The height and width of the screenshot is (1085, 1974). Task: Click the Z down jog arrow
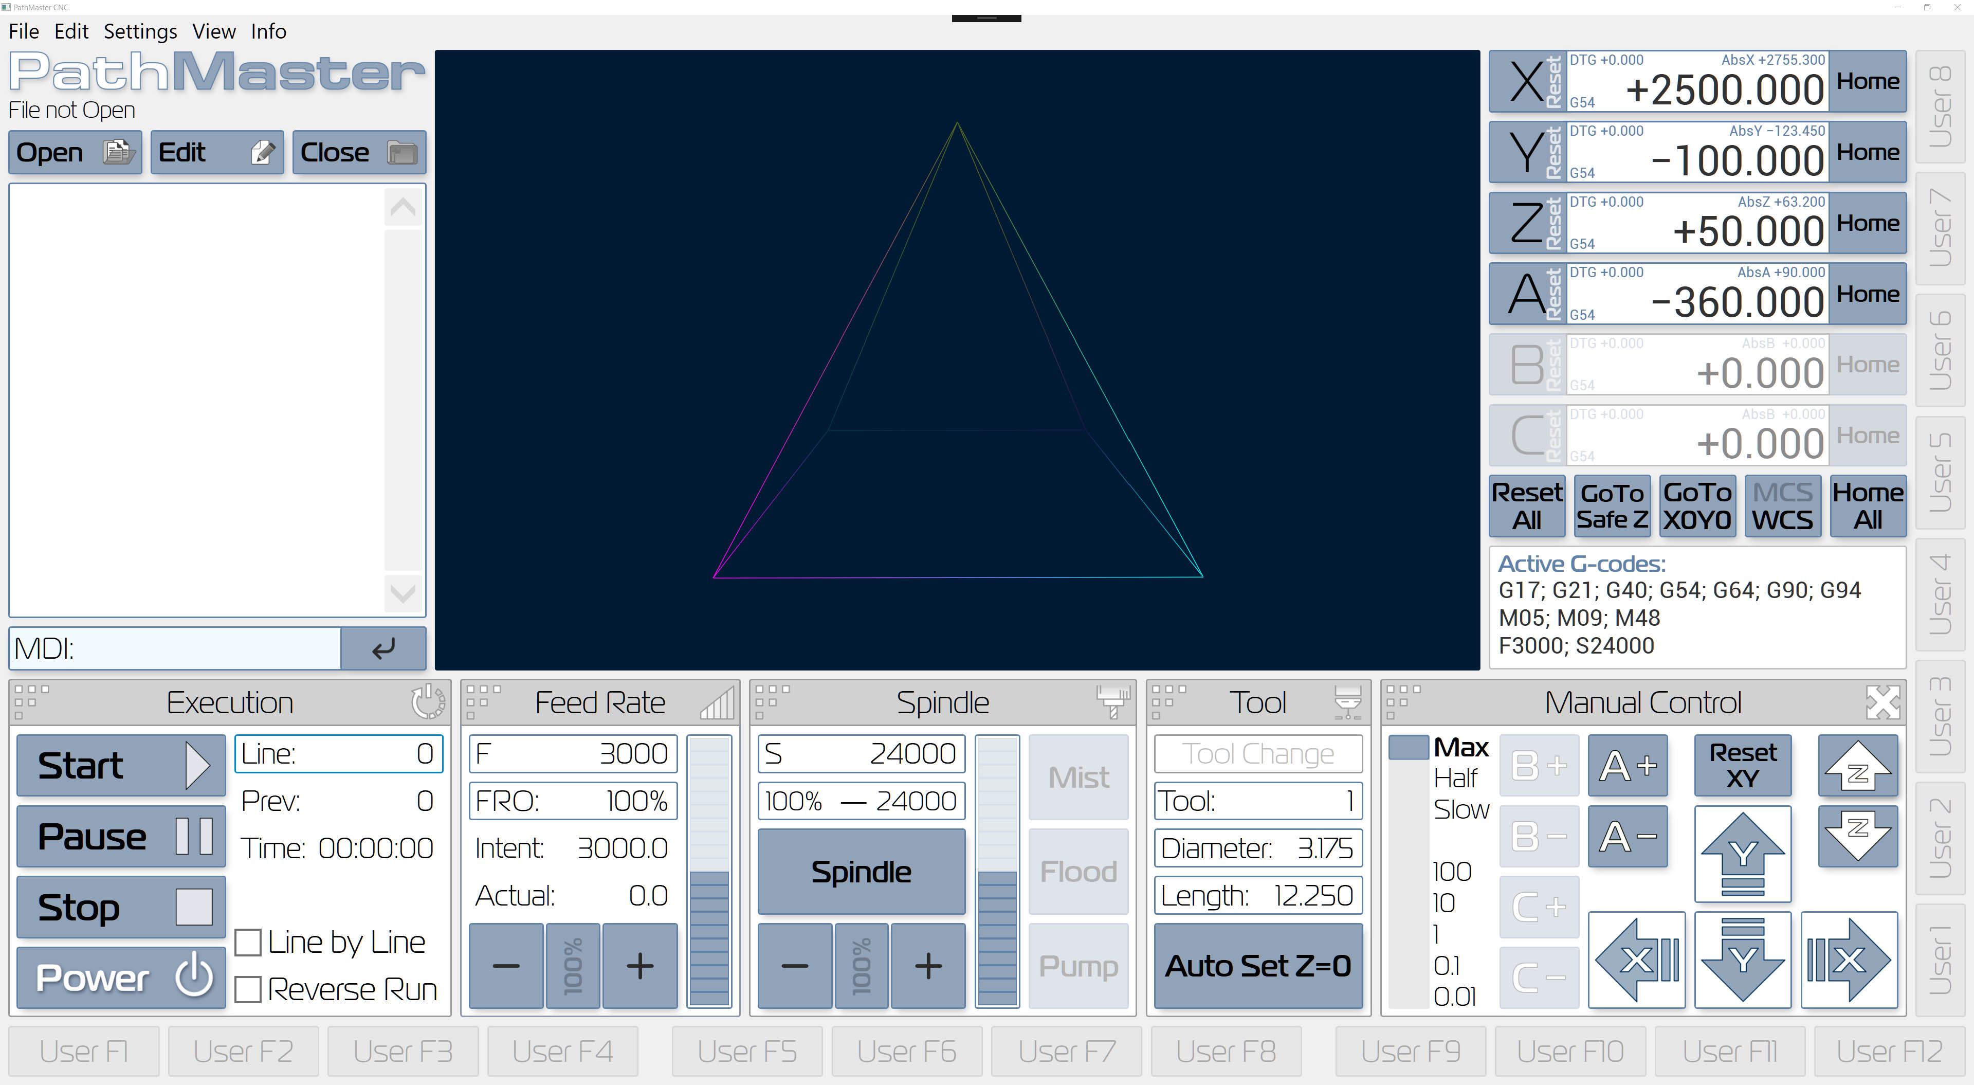1857,836
